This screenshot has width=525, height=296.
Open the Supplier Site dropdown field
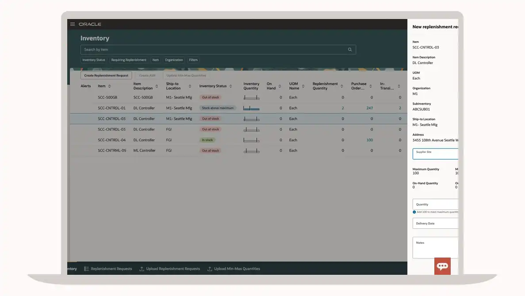(436, 154)
